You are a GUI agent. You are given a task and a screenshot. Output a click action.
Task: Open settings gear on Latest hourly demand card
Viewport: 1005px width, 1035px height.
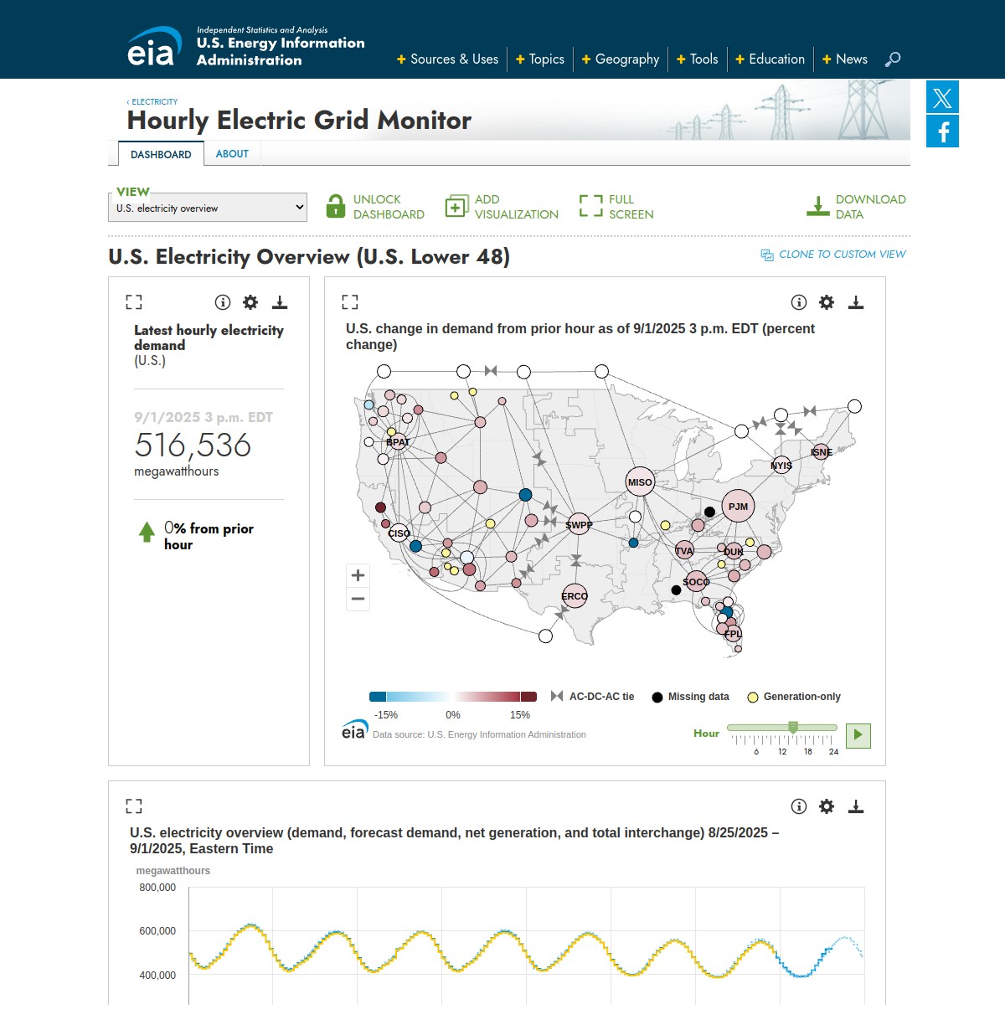250,302
